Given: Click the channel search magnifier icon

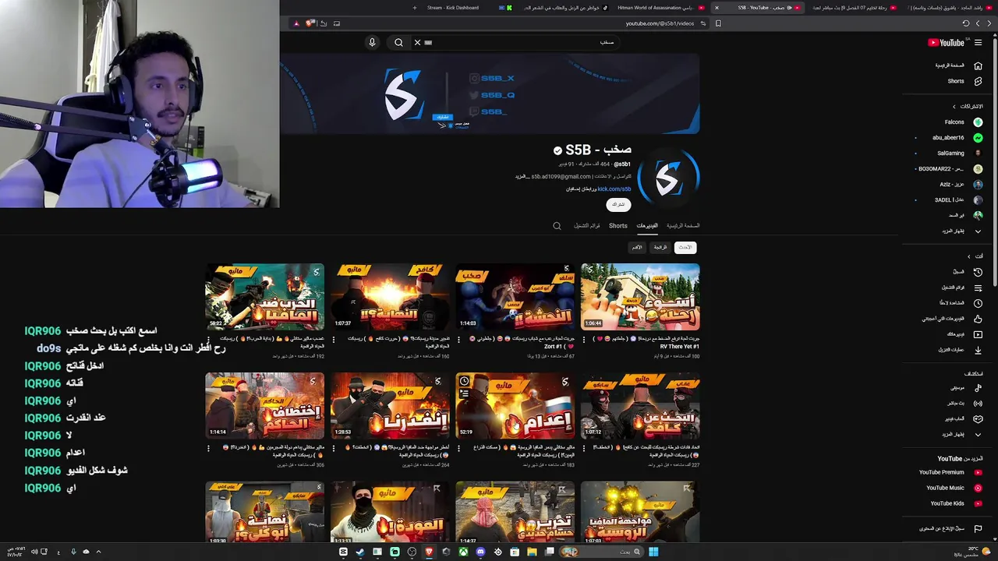Looking at the screenshot, I should point(557,226).
